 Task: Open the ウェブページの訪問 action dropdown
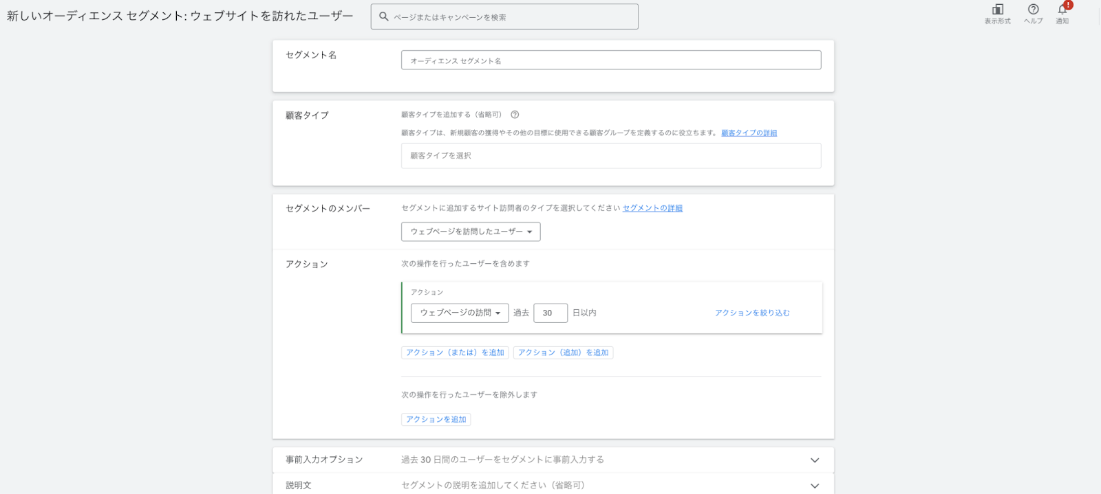[x=460, y=313]
